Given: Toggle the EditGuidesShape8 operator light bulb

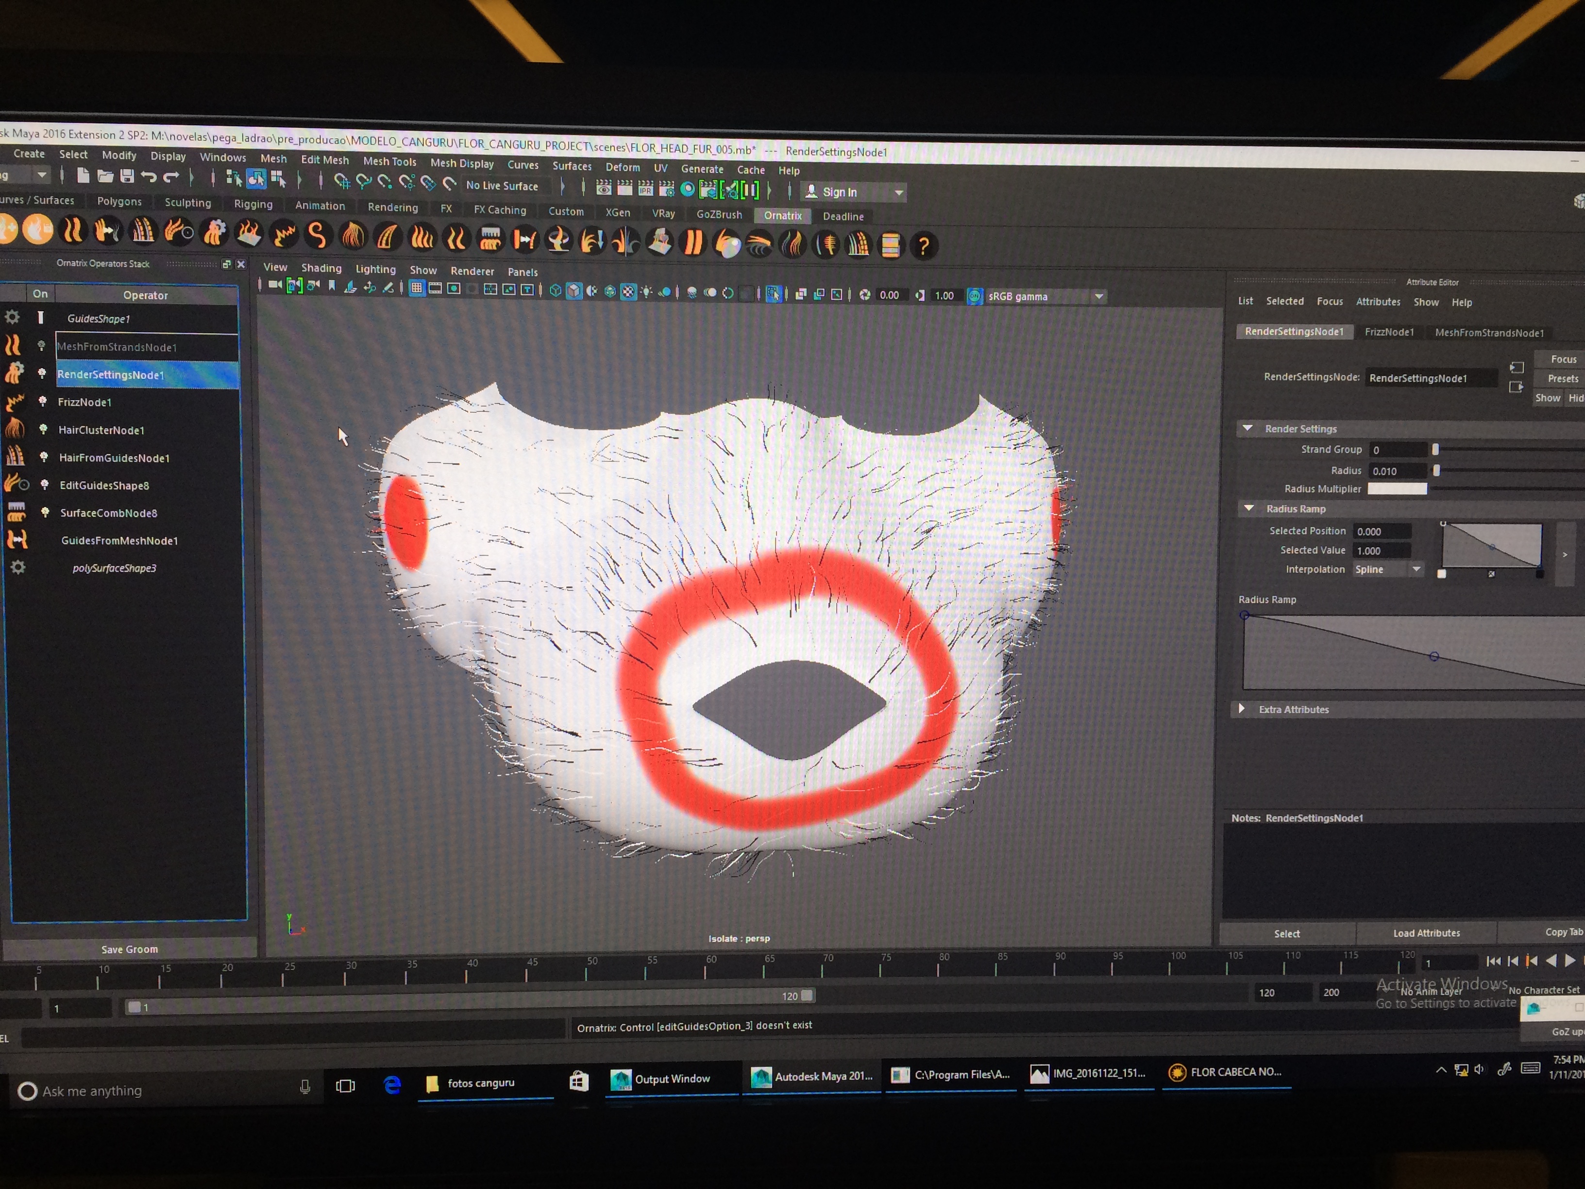Looking at the screenshot, I should click(44, 484).
